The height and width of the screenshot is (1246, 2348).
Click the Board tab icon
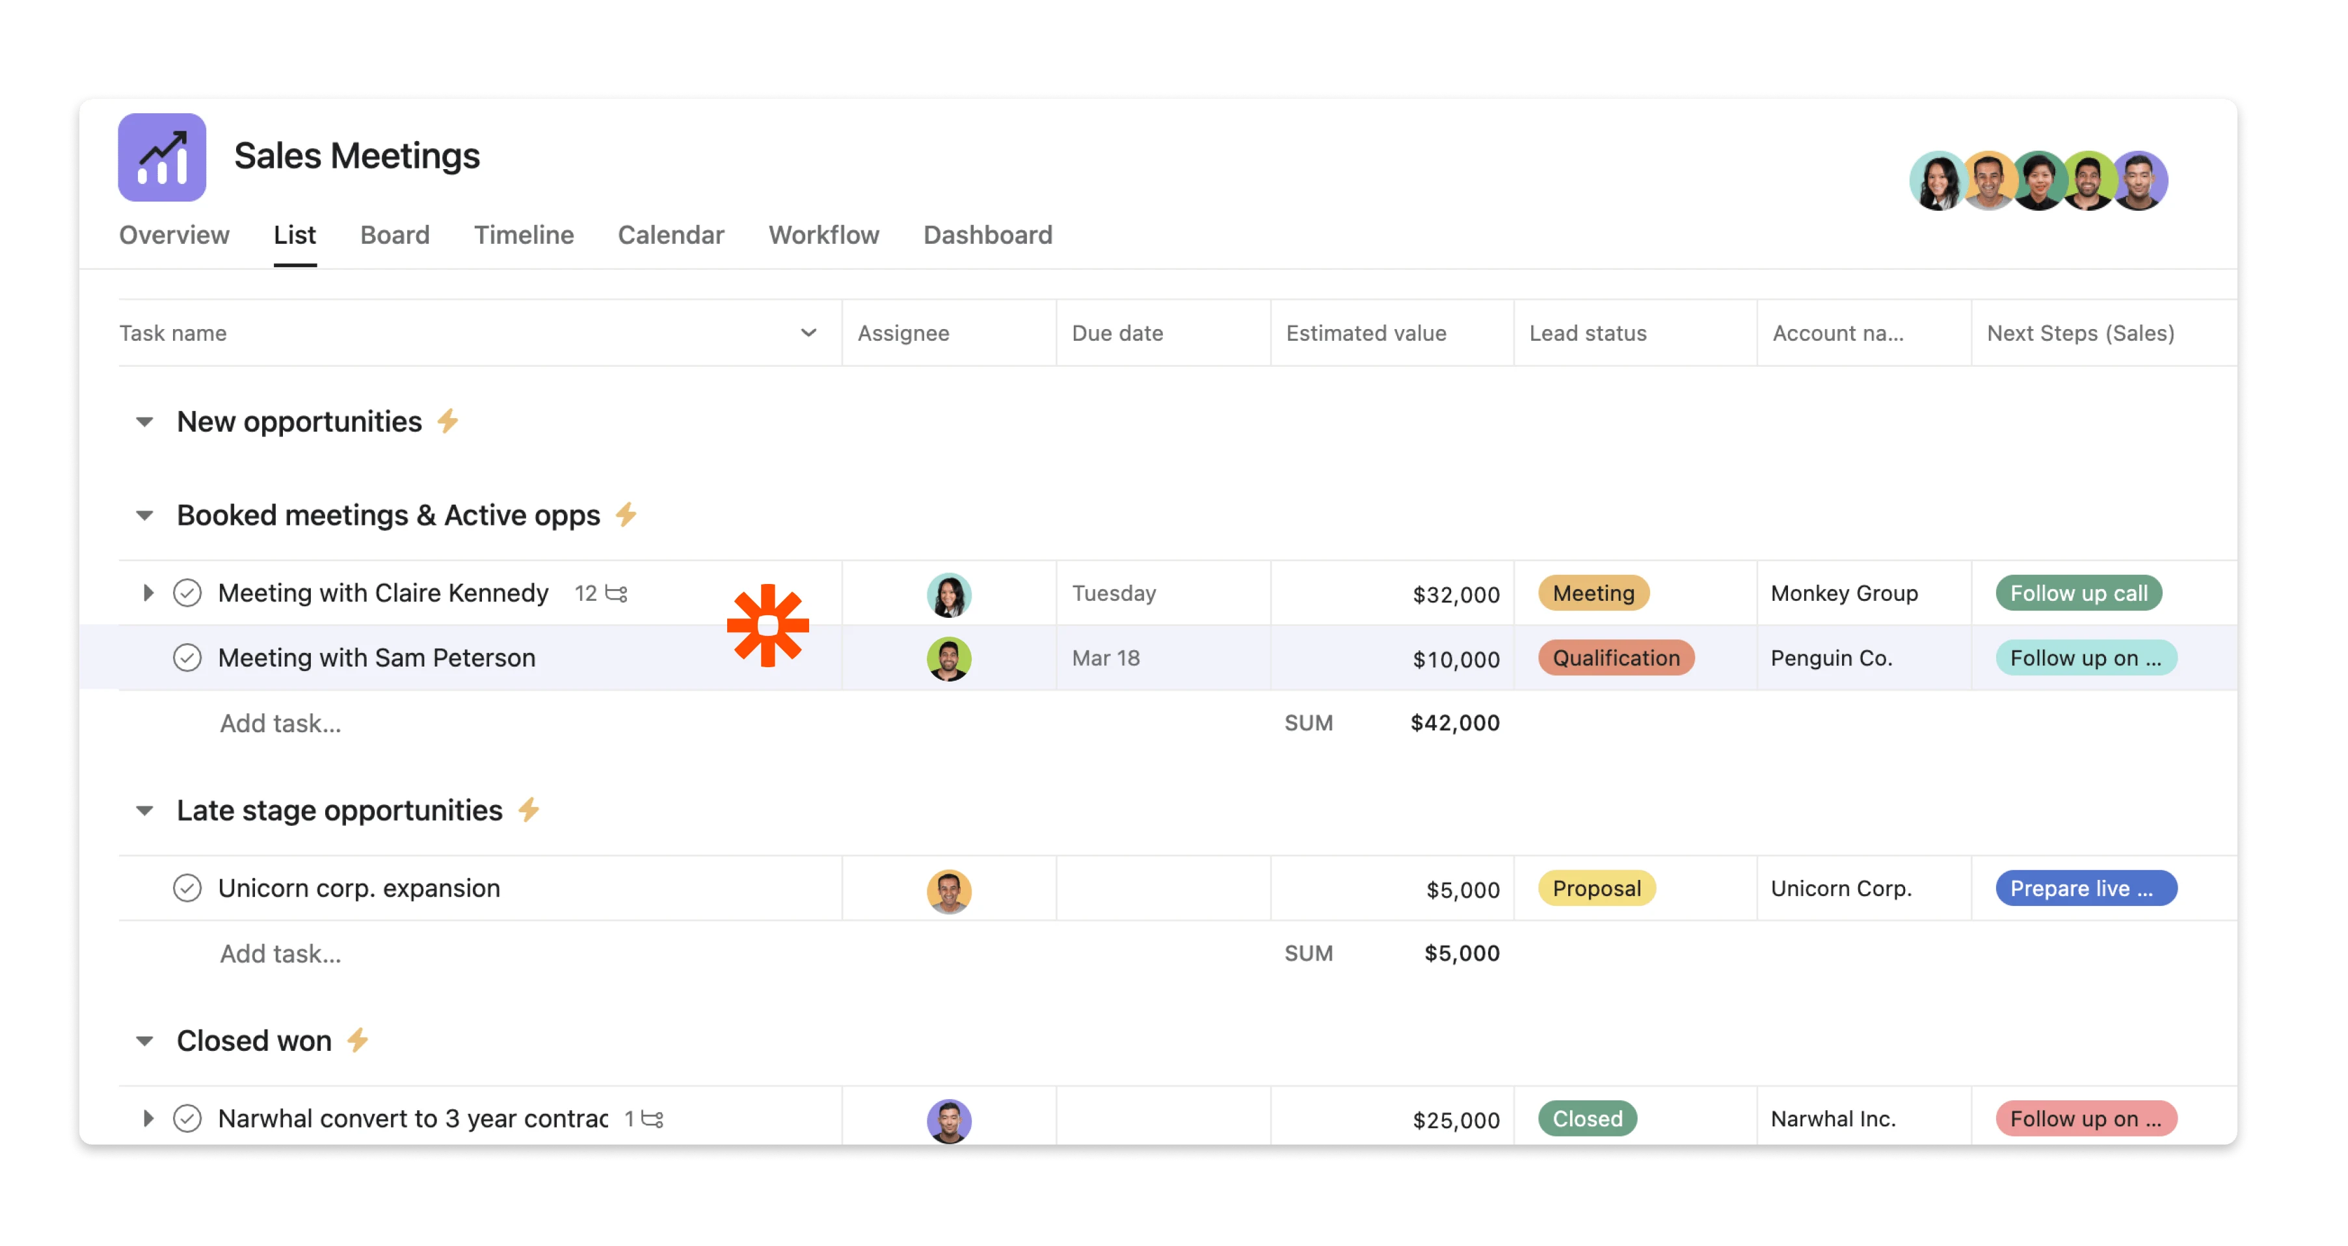coord(394,235)
